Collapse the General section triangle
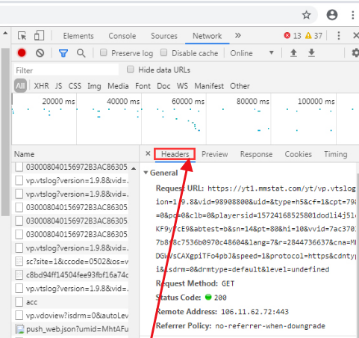 (146, 173)
